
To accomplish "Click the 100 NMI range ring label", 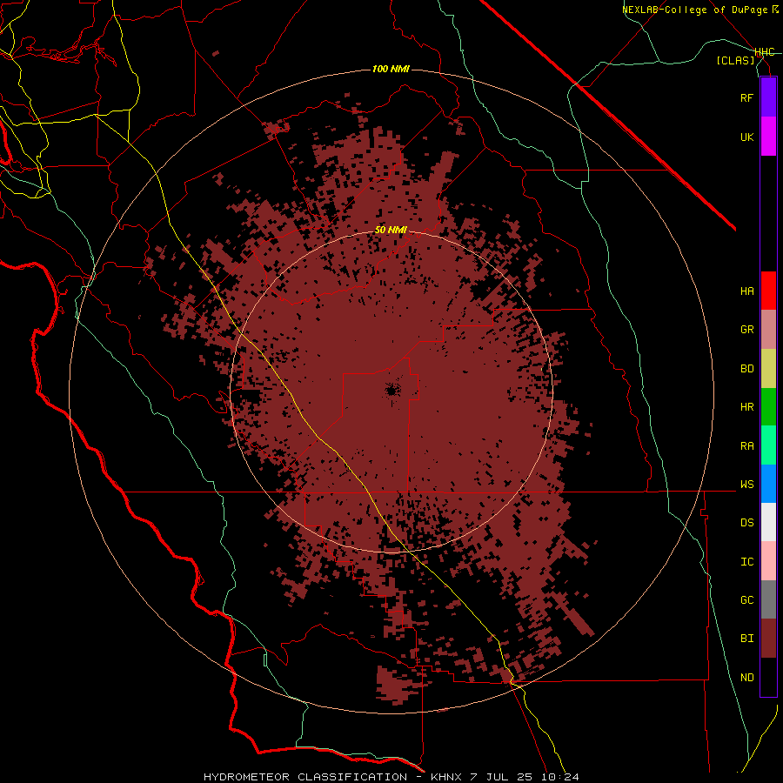I will coord(391,69).
